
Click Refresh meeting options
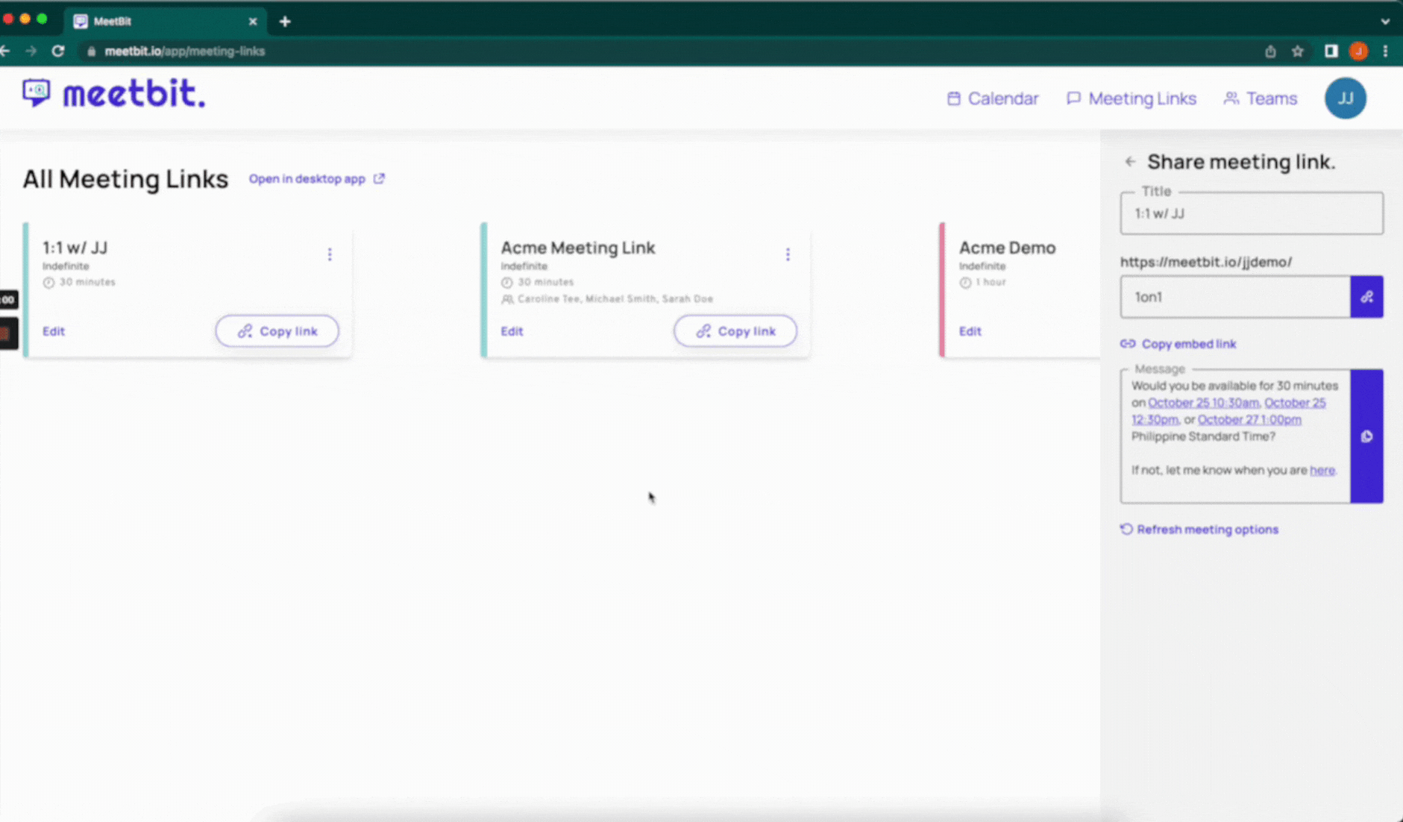(1199, 529)
